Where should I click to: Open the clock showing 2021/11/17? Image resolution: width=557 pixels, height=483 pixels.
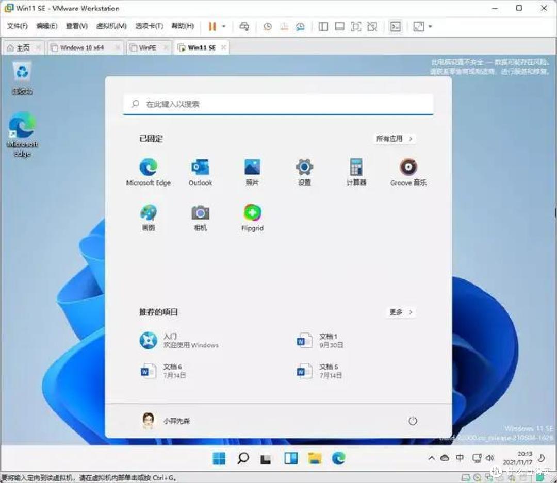517,458
